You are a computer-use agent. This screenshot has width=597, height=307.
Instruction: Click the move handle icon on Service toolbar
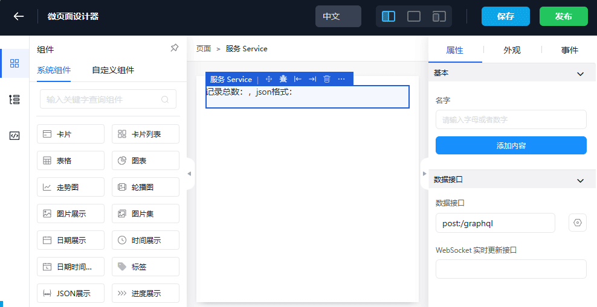pos(269,79)
